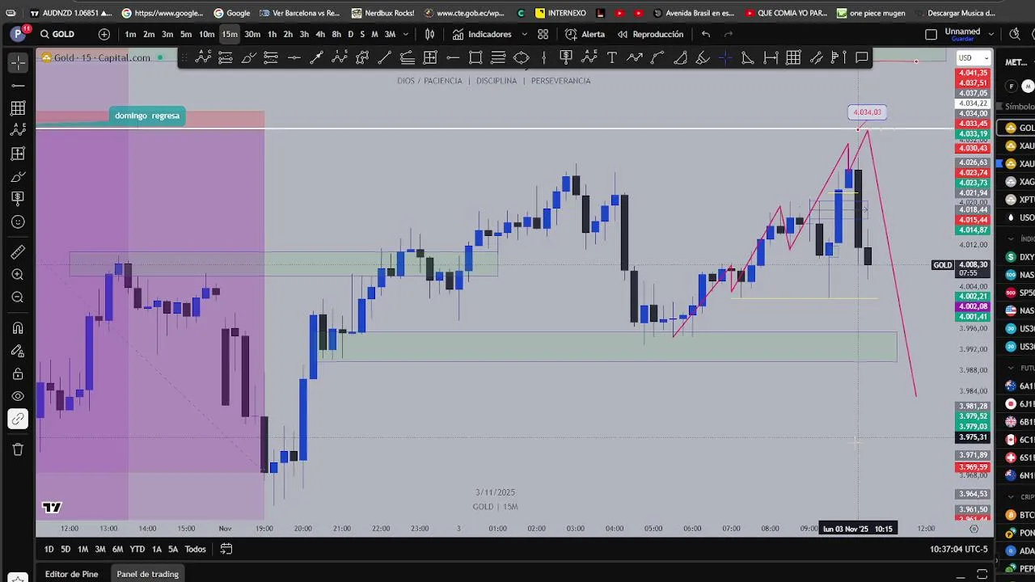Click the zoom in magnifier tool
Viewport: 1035px width, 582px height.
tap(18, 275)
